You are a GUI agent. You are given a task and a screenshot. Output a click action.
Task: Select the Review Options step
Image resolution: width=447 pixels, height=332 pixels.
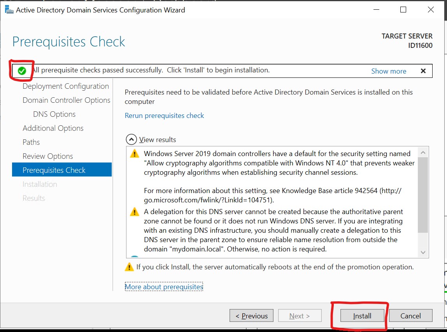(47, 156)
